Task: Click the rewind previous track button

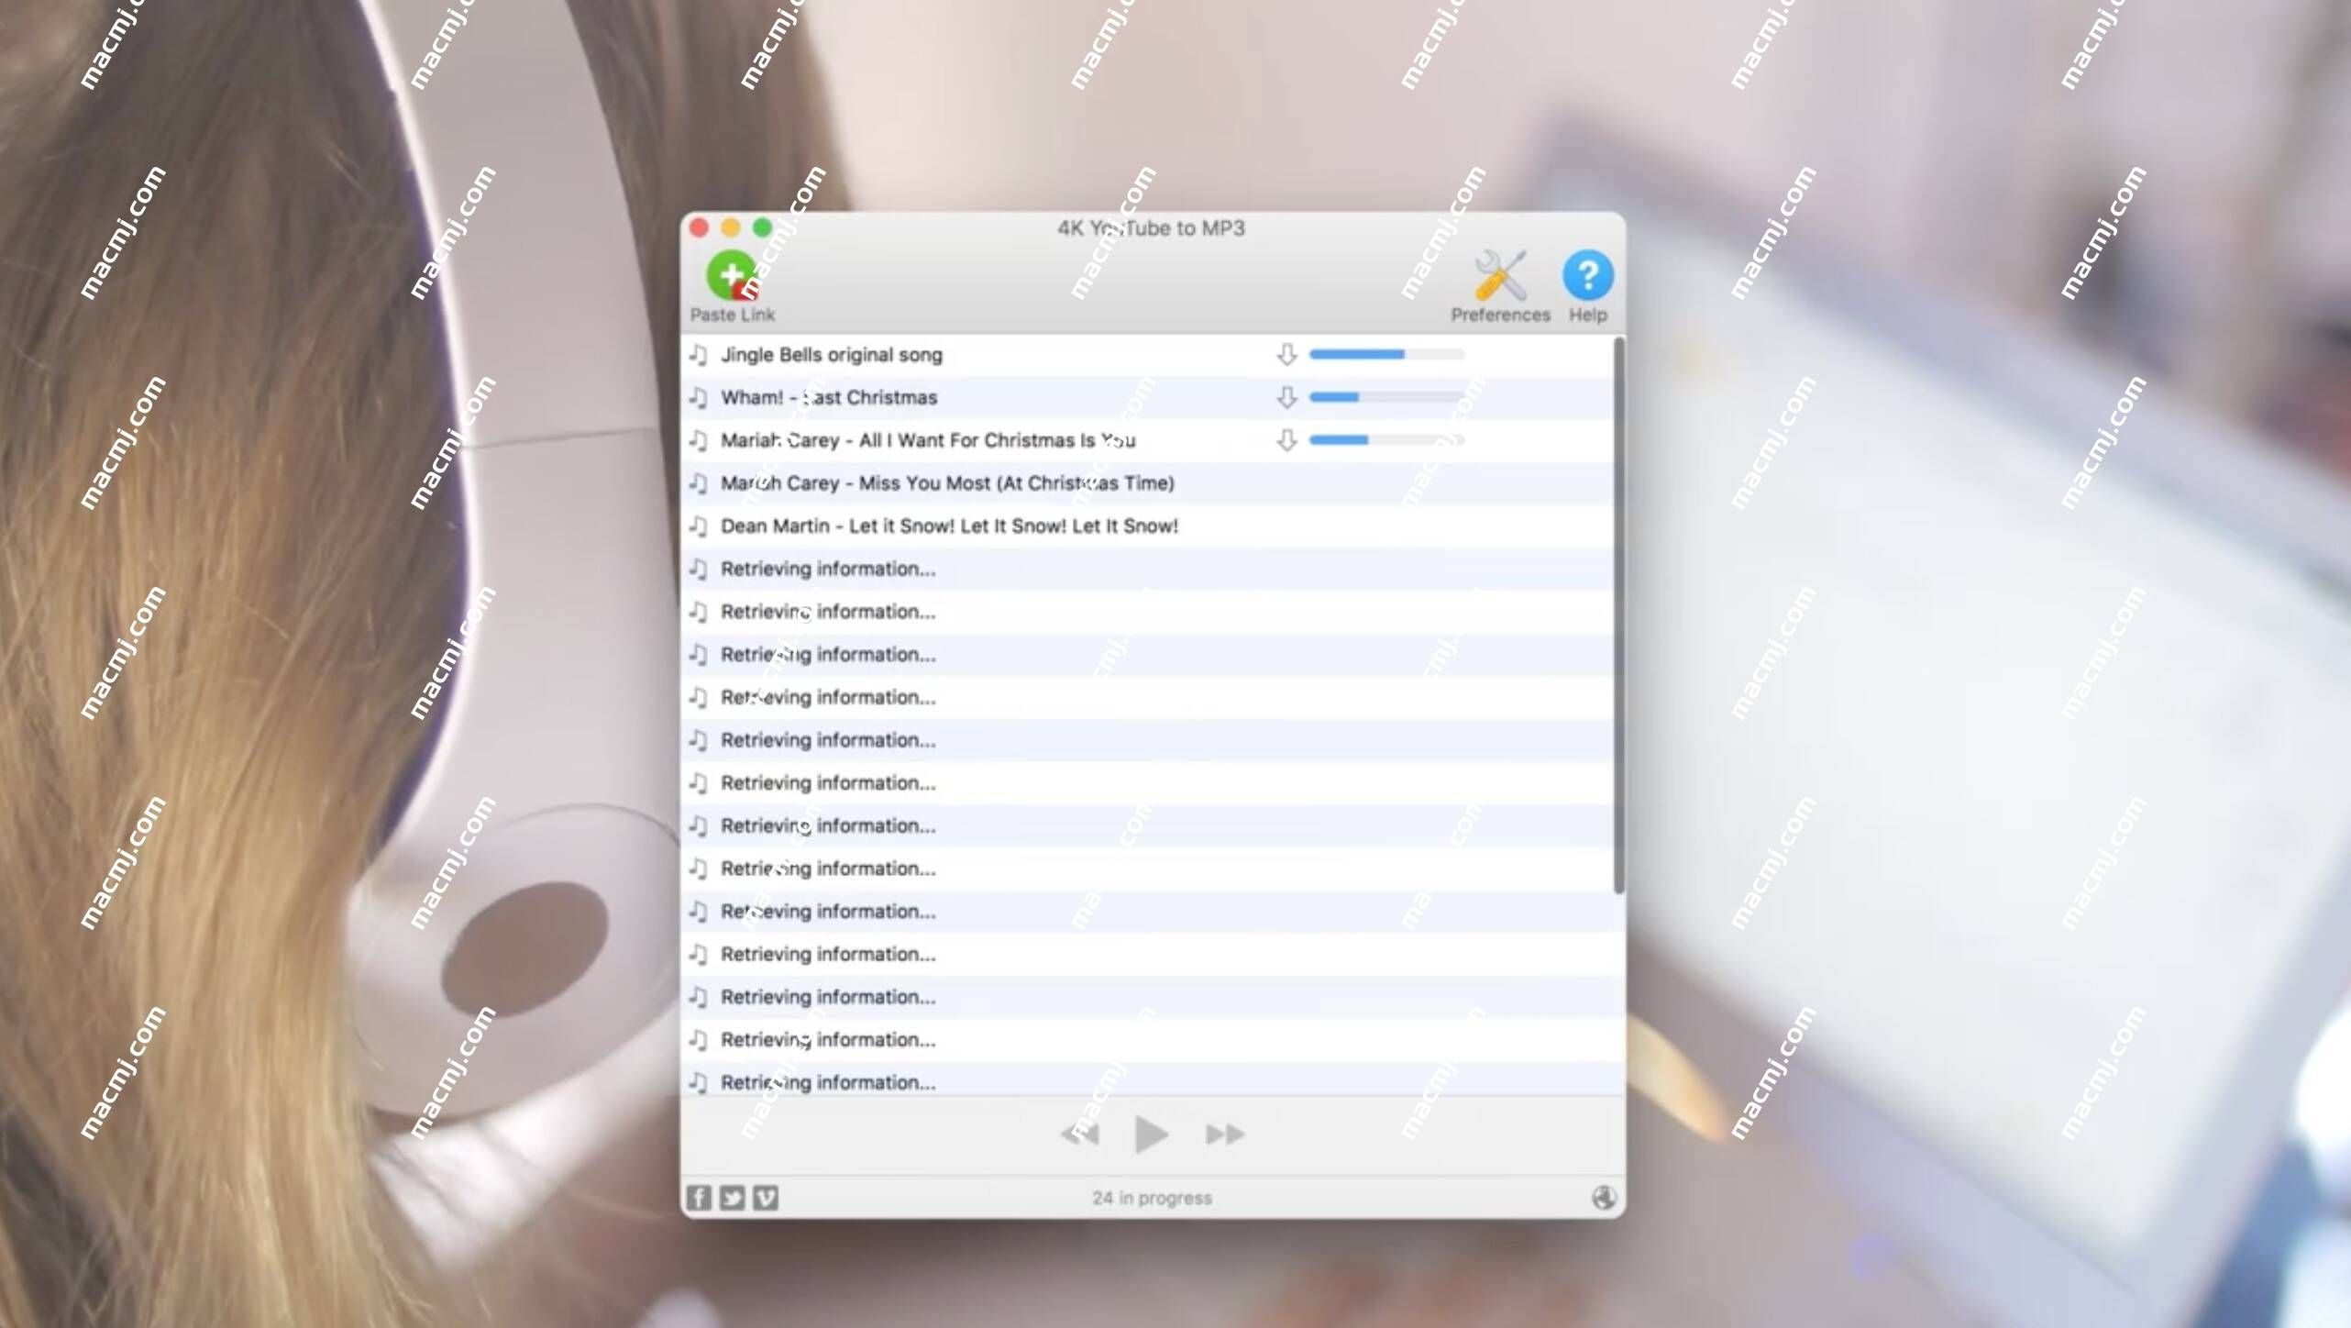Action: click(x=1080, y=1134)
